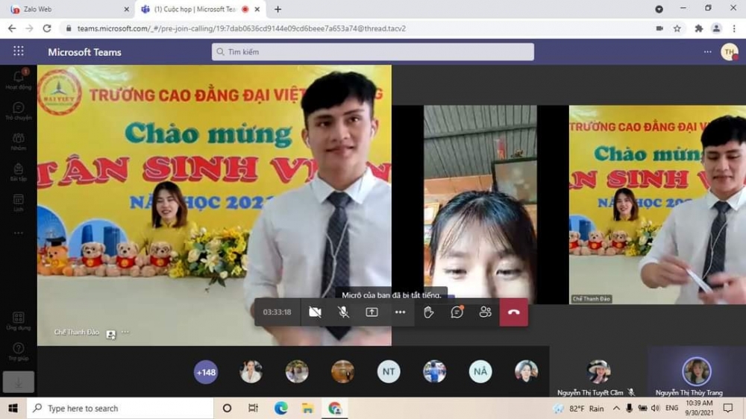Hang up the call
The width and height of the screenshot is (746, 419).
pyautogui.click(x=514, y=312)
